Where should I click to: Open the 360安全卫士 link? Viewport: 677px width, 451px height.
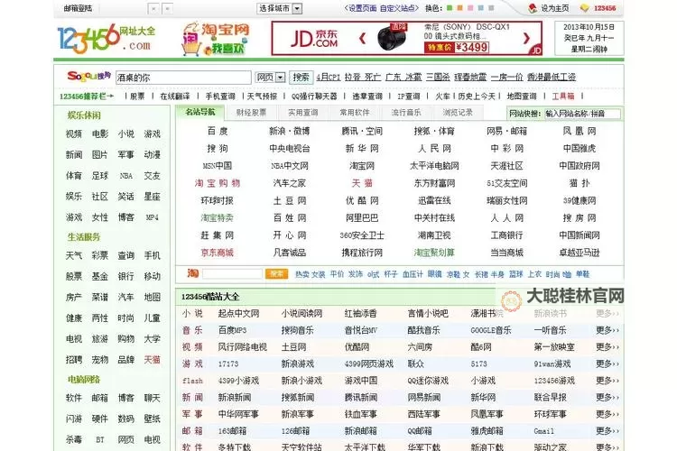[362, 235]
